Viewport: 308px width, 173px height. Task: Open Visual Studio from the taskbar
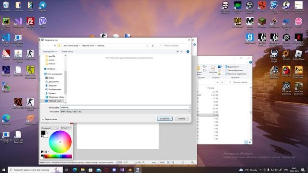tap(122, 170)
